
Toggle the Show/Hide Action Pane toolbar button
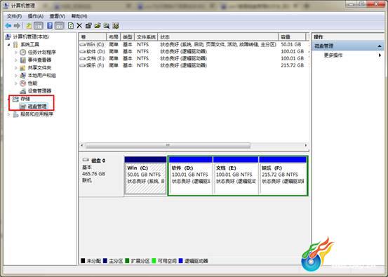[x=60, y=25]
